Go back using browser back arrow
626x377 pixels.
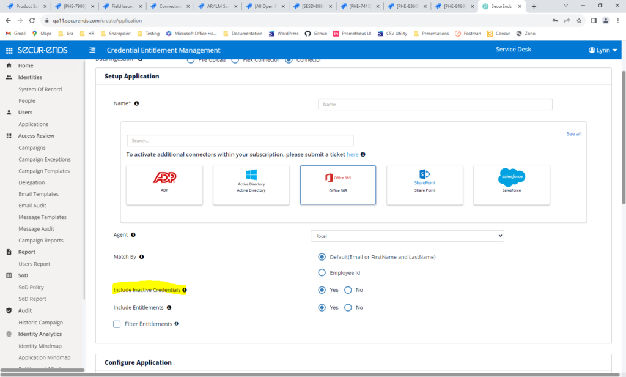click(9, 20)
